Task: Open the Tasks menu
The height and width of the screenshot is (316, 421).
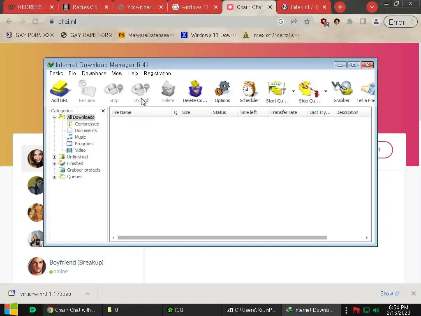Action: click(x=56, y=73)
